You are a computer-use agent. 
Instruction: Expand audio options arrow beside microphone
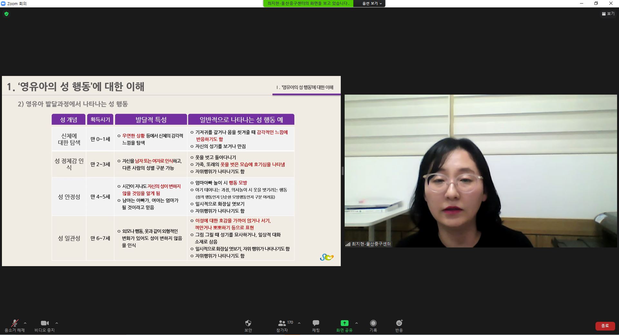(25, 323)
